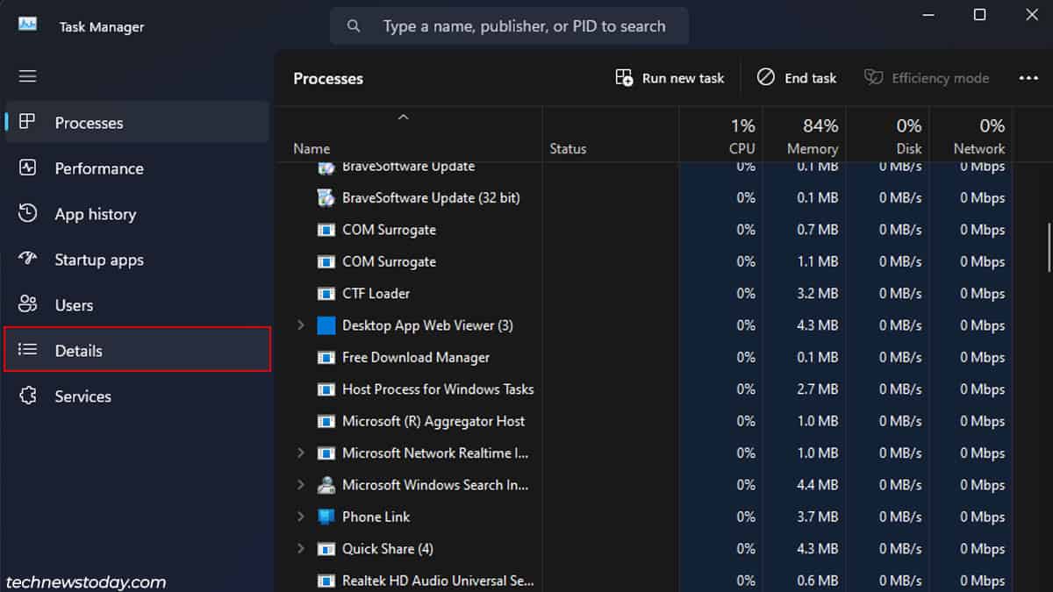The image size is (1053, 592).
Task: Click the Run new task button label
Action: (x=683, y=78)
